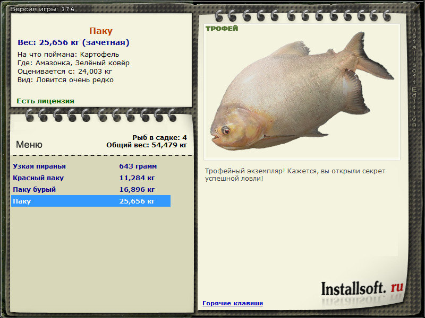This screenshot has height=318, width=425.
Task: Select the Красный паку fish row
Action: tap(91, 178)
